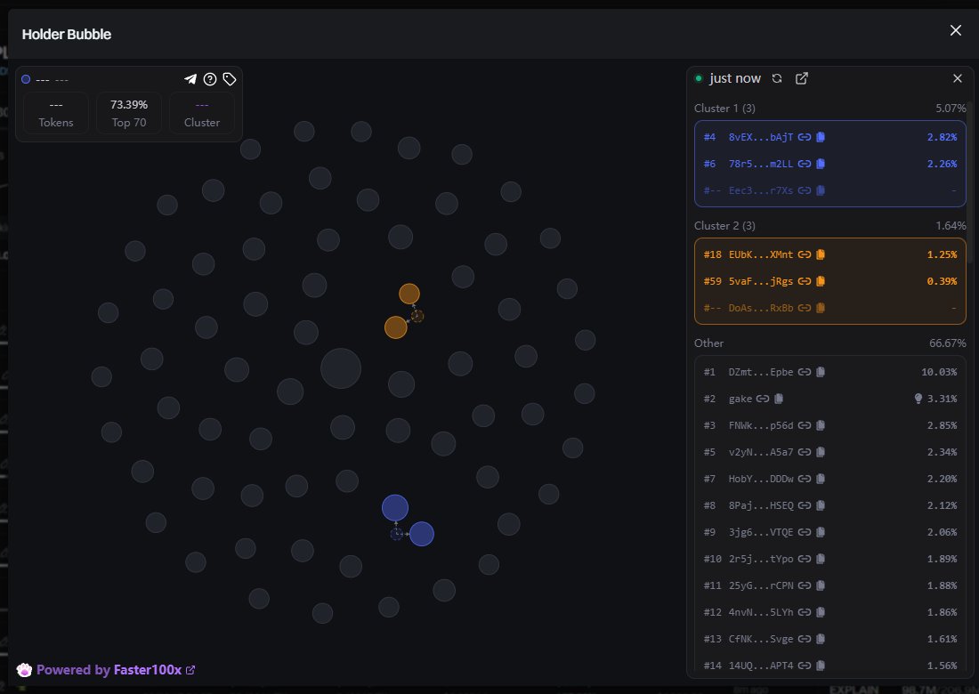Viewport: 979px width, 694px height.
Task: Open link icon for 5vaF...jRgs
Action: point(805,281)
